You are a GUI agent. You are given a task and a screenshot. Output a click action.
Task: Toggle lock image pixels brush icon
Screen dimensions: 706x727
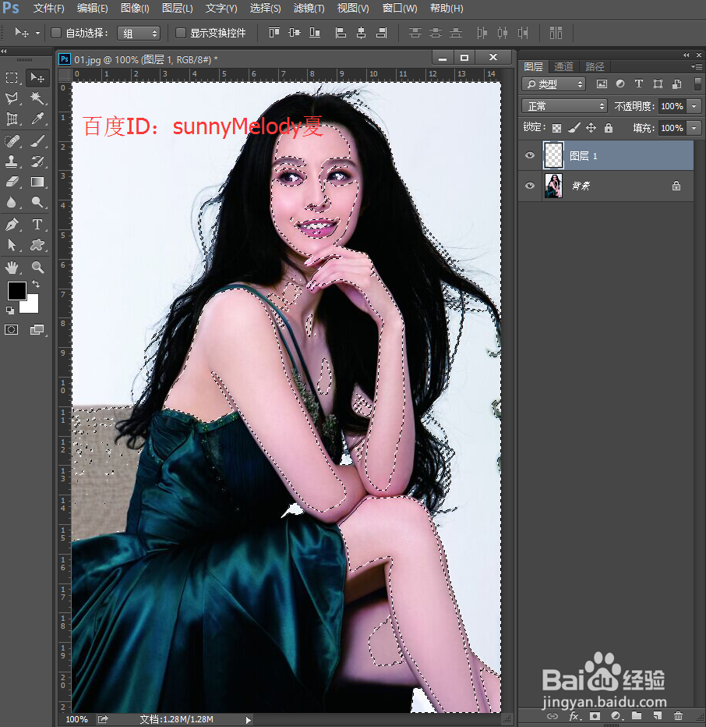(x=574, y=128)
